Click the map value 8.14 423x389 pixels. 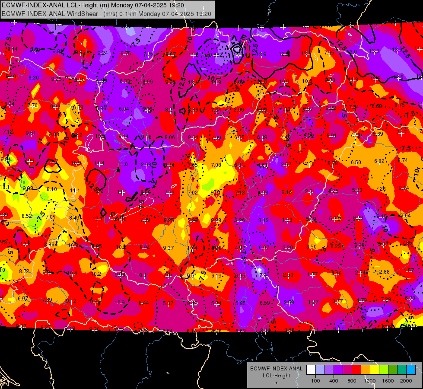[x=124, y=137]
